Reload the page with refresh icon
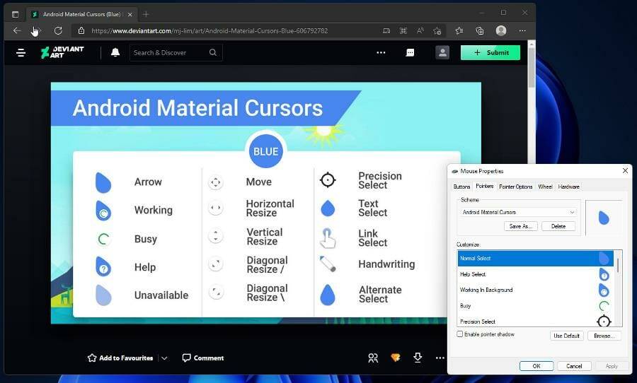 [58, 30]
